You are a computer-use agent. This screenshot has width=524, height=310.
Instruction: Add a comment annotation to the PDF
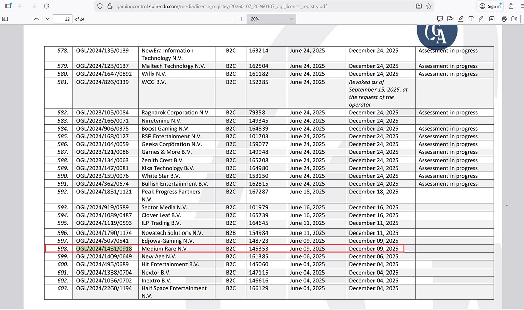440,19
